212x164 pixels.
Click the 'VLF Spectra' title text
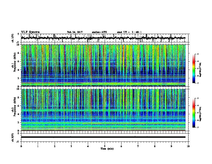[30, 32]
